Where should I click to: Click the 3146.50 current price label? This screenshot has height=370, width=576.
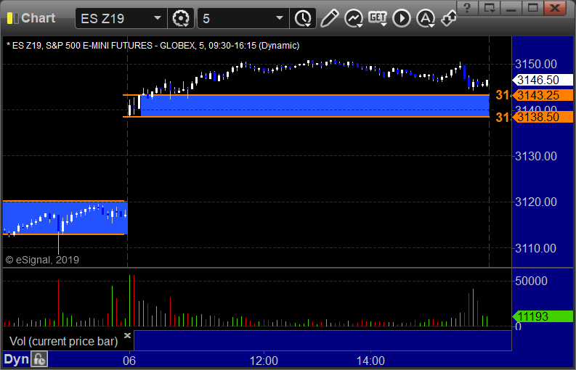point(542,80)
